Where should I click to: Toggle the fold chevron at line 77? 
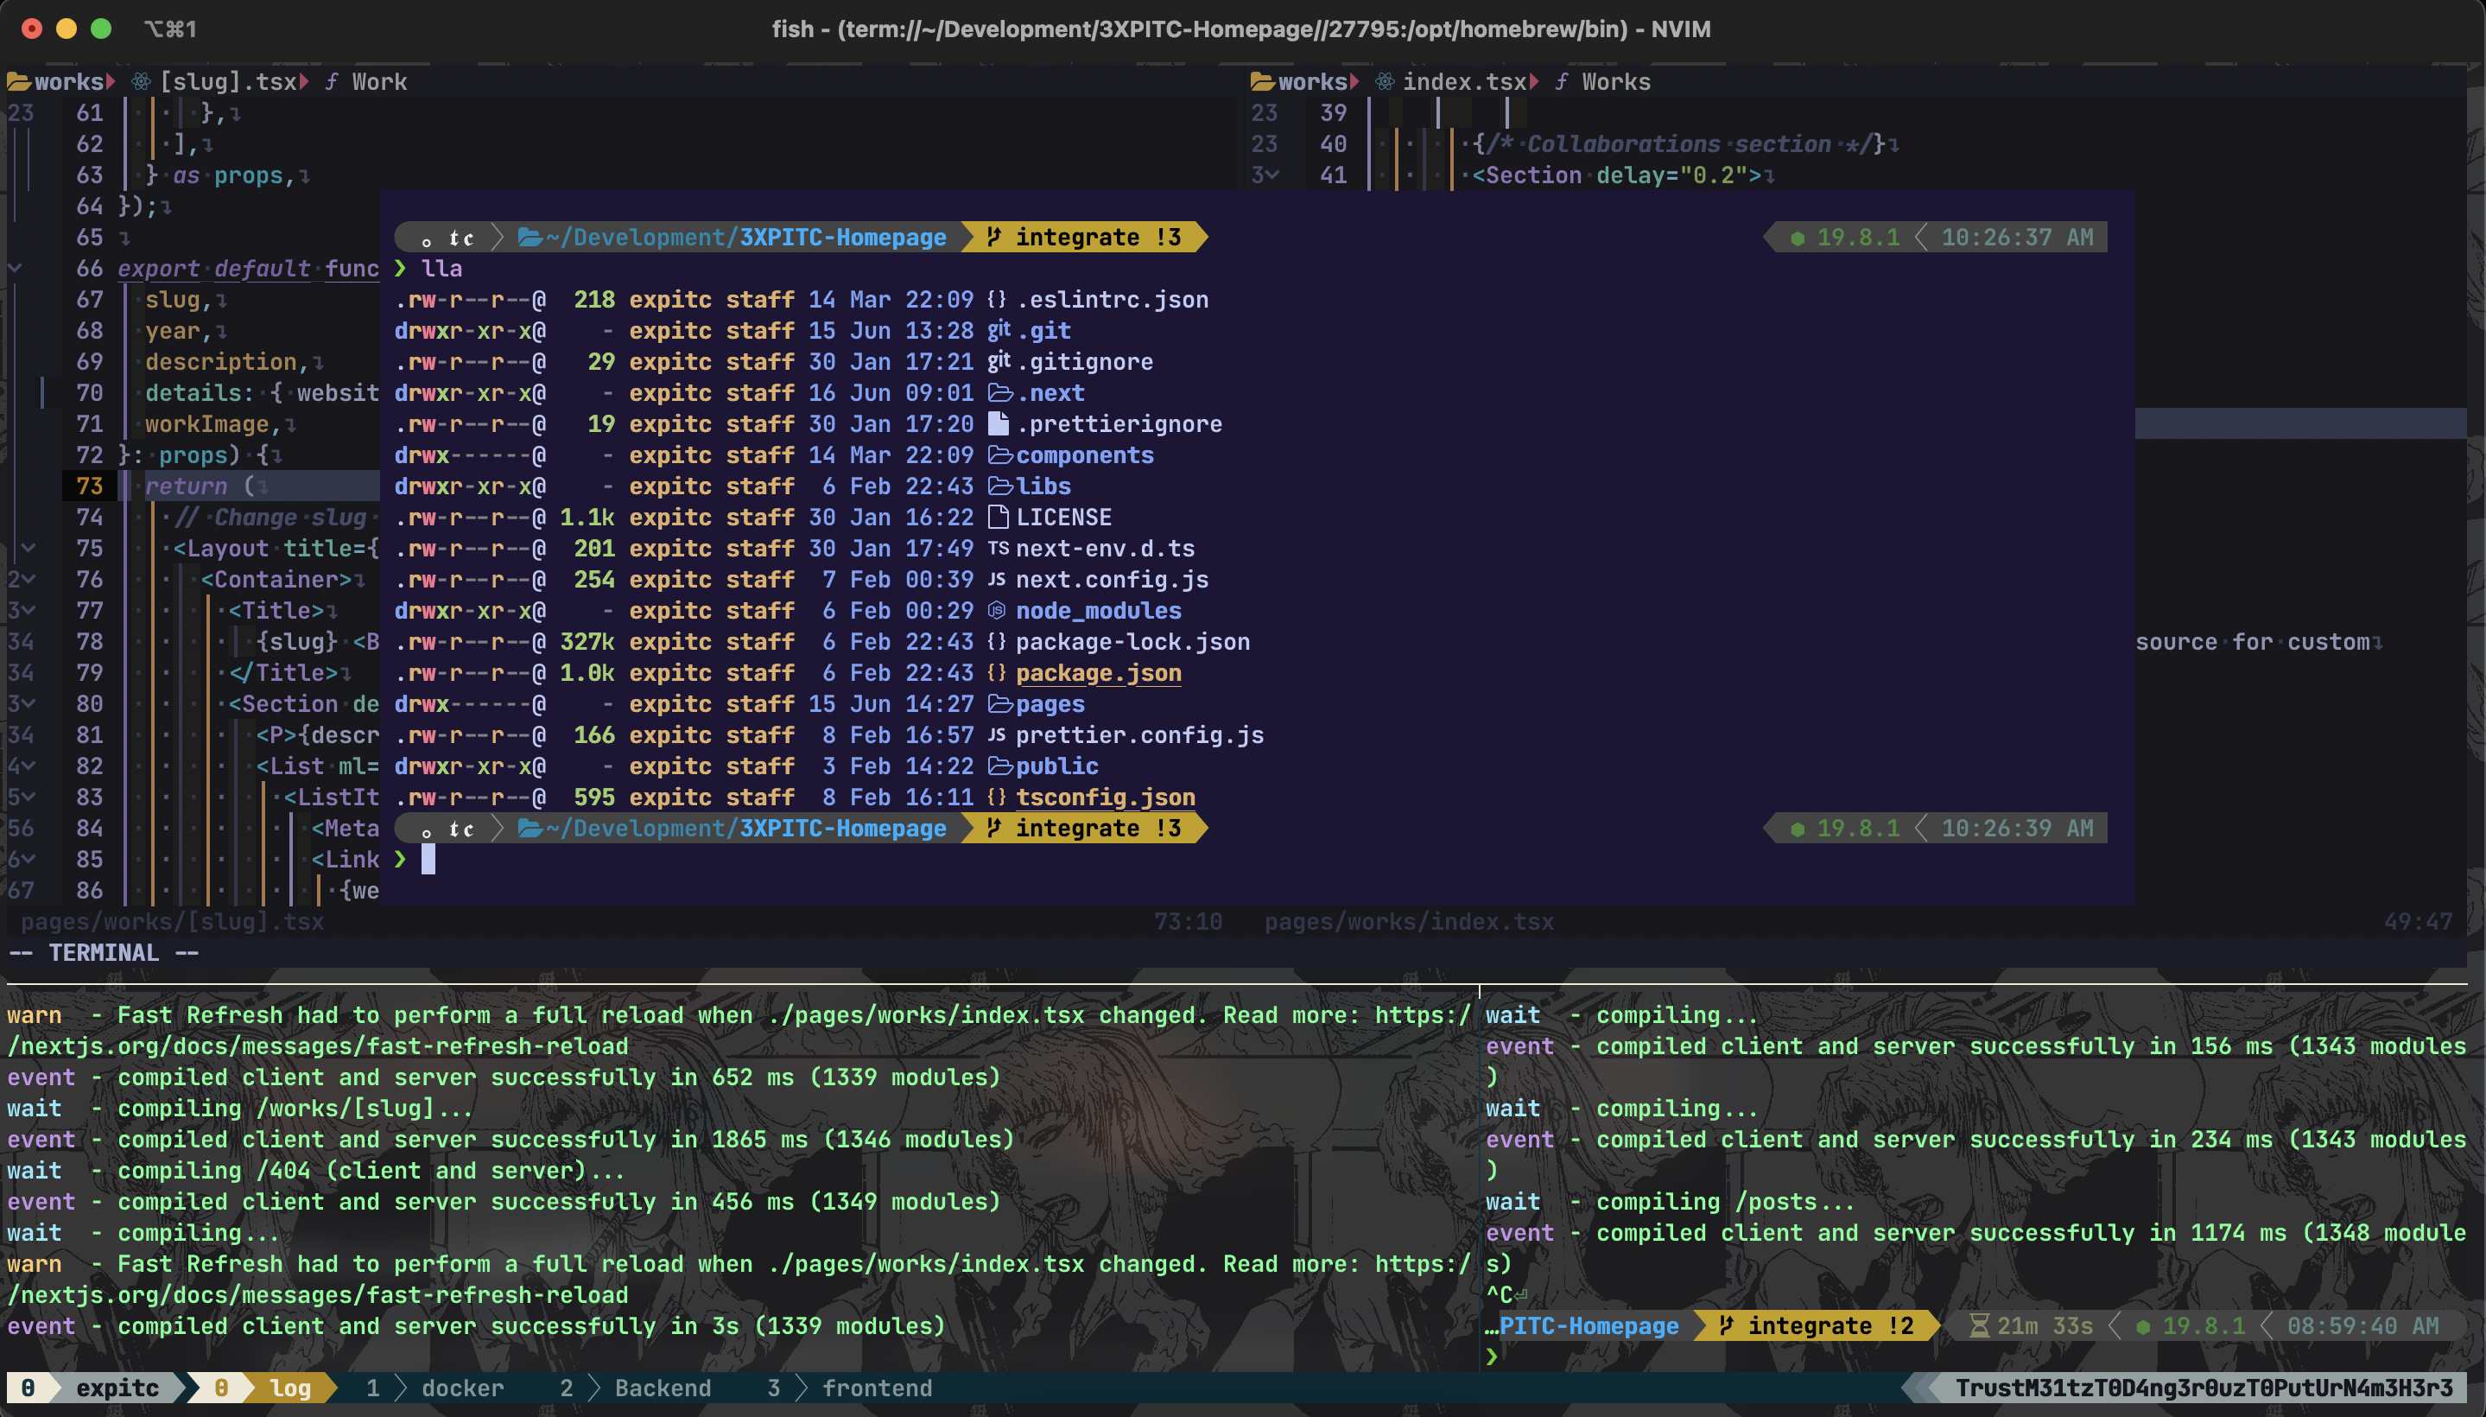(29, 611)
